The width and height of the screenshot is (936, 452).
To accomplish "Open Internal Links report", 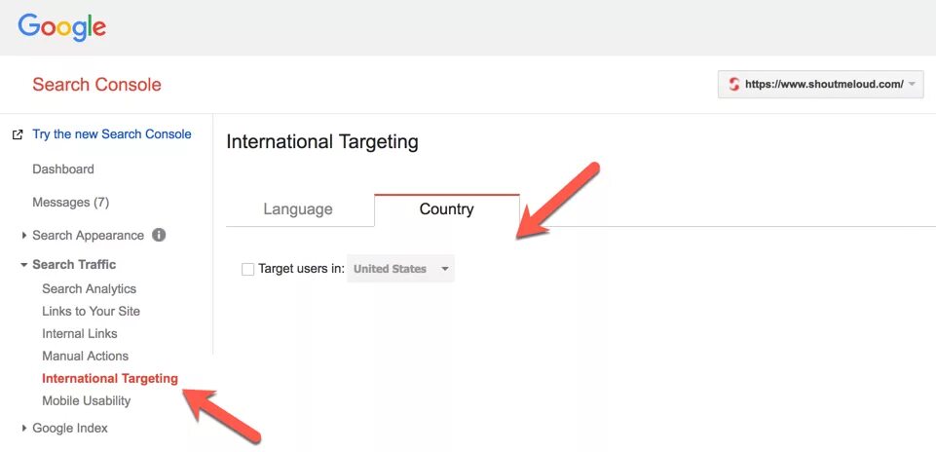I will click(80, 334).
